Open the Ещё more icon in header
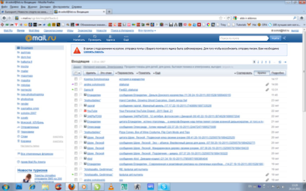The width and height of the screenshot is (306, 191). click(x=126, y=36)
